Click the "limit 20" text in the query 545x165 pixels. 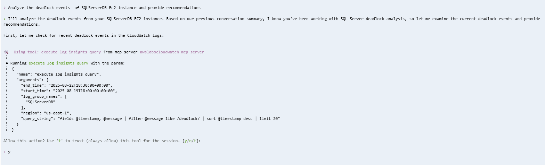269,119
